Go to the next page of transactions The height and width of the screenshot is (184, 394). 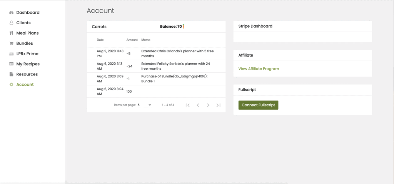pos(208,105)
